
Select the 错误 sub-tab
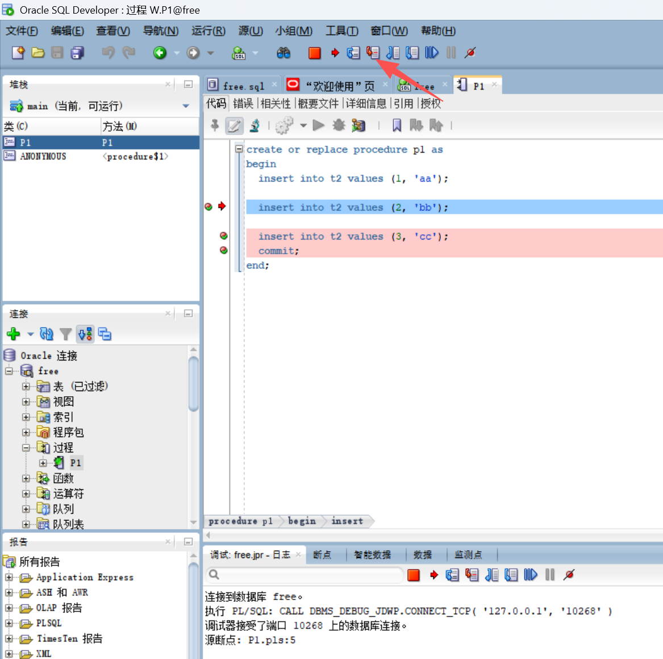click(243, 103)
